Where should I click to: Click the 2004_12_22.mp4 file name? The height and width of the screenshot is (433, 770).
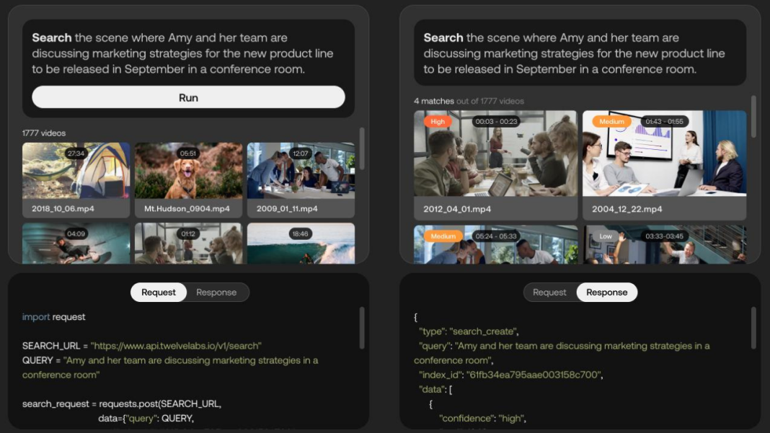pos(627,209)
